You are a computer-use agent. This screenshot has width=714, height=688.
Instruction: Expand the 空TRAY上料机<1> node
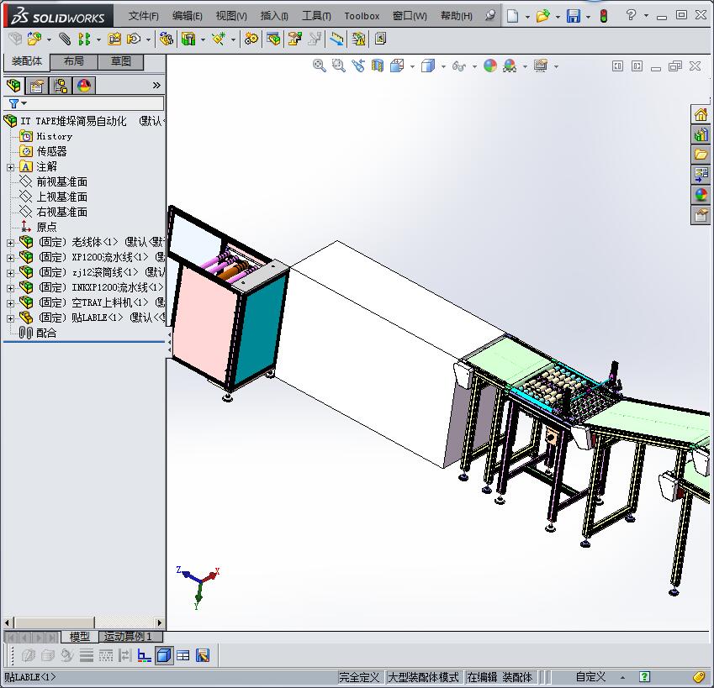(10, 303)
